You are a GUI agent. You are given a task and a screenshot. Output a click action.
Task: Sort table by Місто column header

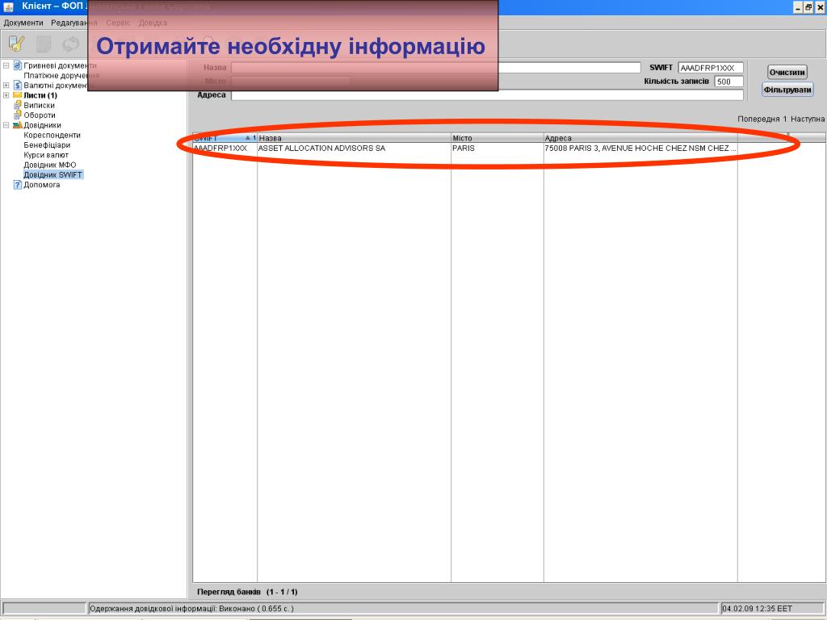pyautogui.click(x=497, y=138)
